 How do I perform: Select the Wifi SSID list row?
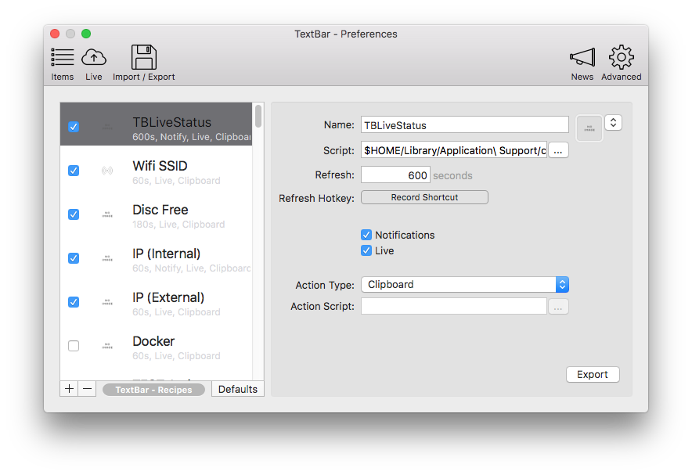157,171
